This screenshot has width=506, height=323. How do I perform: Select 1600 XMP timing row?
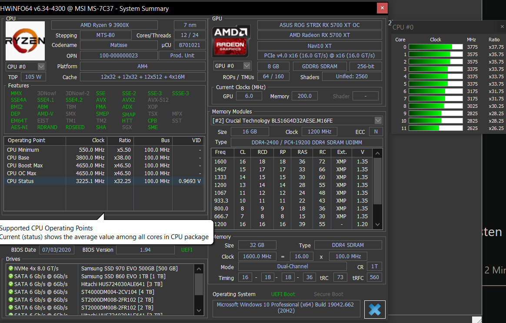pos(292,161)
